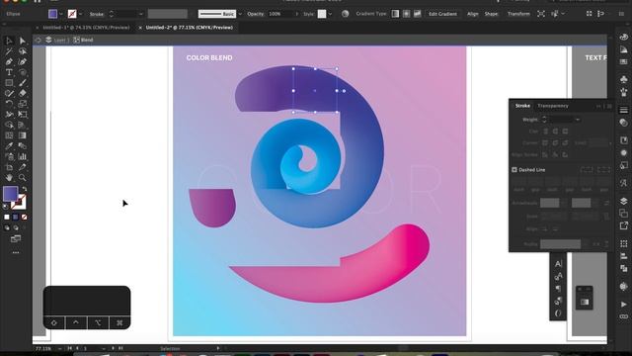
Task: Enable the Dashed Line checkbox
Action: [x=514, y=170]
